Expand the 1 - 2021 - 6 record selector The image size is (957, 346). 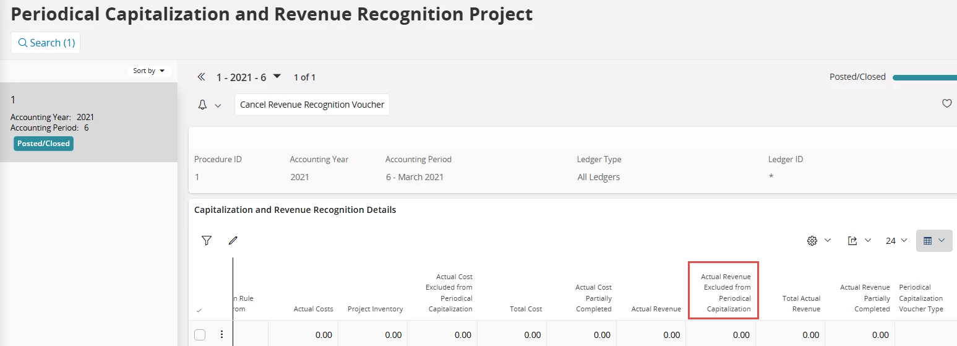click(x=277, y=77)
